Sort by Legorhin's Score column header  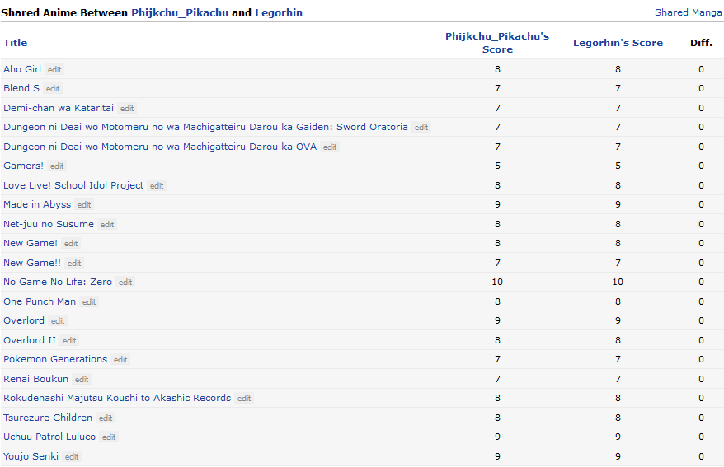[x=618, y=43]
